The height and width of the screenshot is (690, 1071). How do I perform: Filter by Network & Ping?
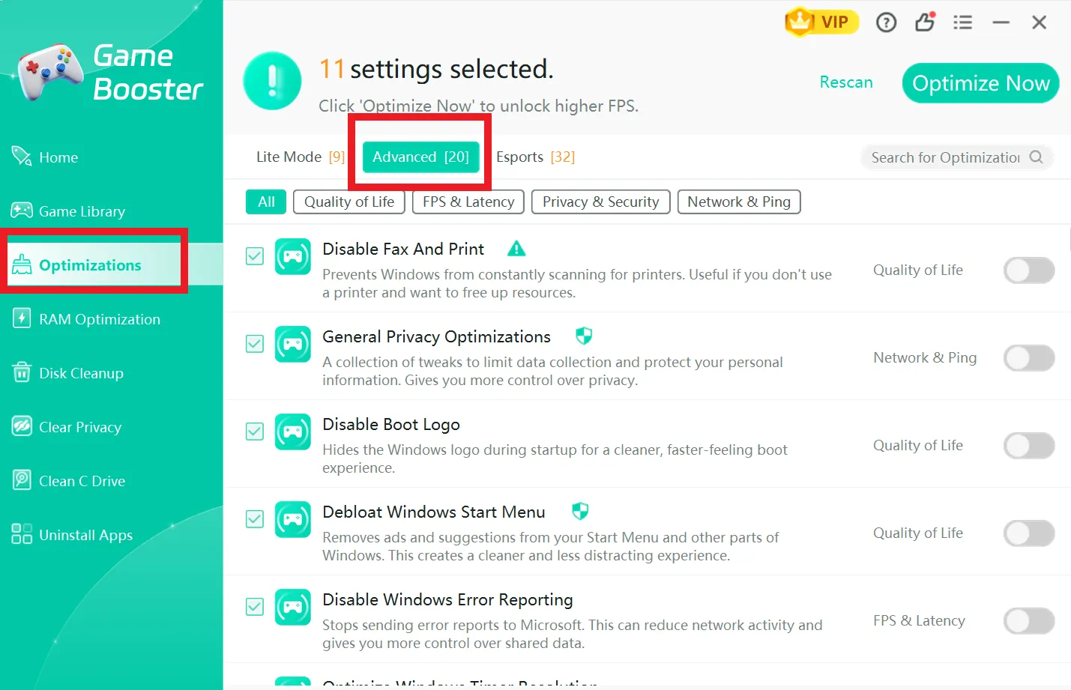739,202
